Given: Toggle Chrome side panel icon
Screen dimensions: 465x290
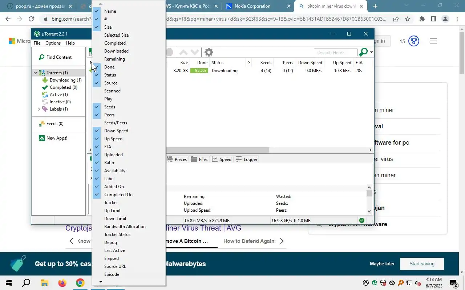Looking at the screenshot, I should pos(433,19).
